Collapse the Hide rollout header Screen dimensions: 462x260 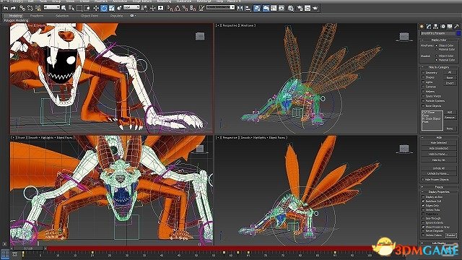[x=438, y=137]
